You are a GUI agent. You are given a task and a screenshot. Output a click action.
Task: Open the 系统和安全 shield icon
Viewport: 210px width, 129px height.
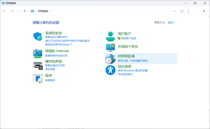tap(38, 36)
